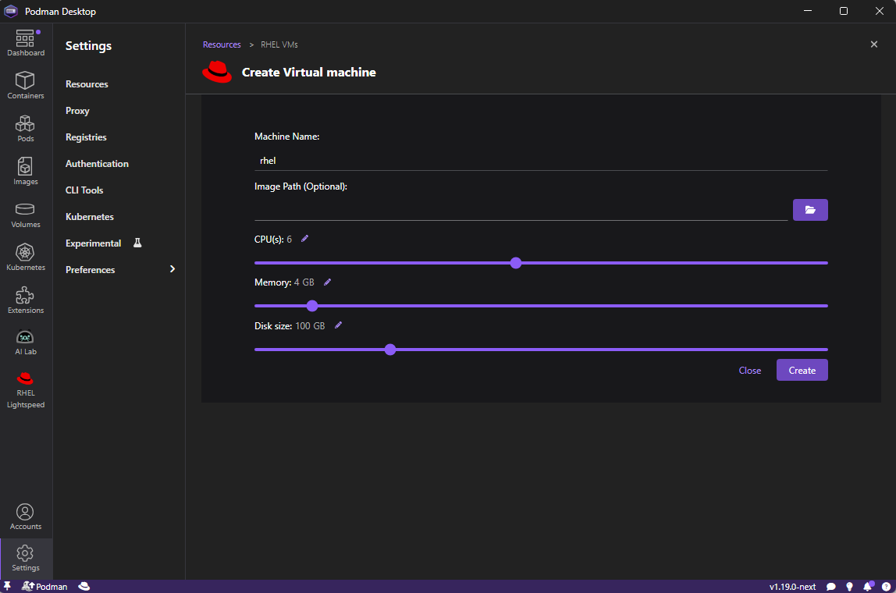Screen dimensions: 896x593
Task: Edit the Memory value with pencil icon
Action: 328,282
